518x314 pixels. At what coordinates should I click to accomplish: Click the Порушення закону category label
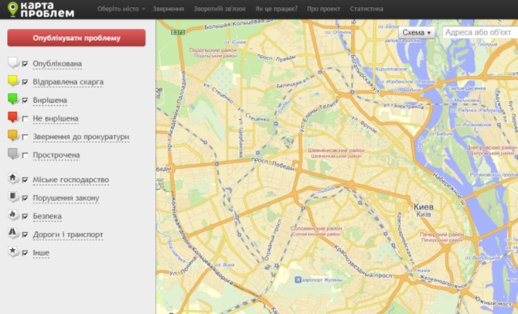[x=66, y=198]
